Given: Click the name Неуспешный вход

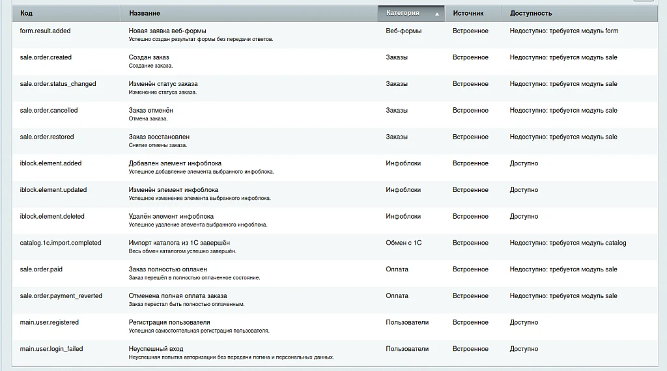Looking at the screenshot, I should click(156, 349).
